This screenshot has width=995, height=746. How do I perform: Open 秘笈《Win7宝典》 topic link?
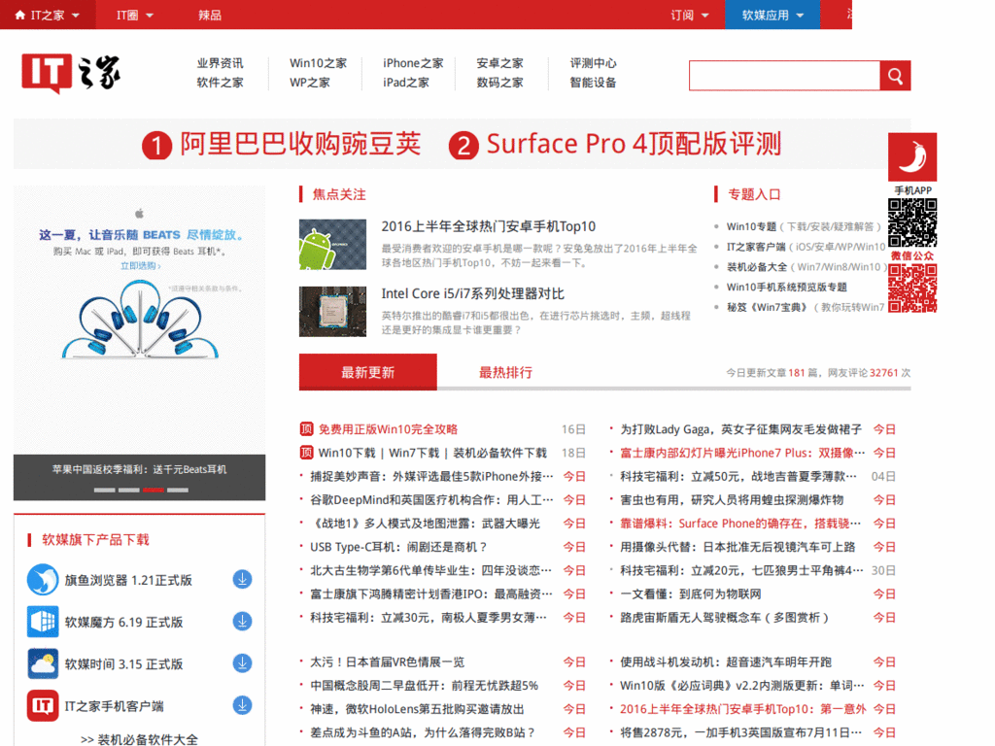[x=768, y=307]
